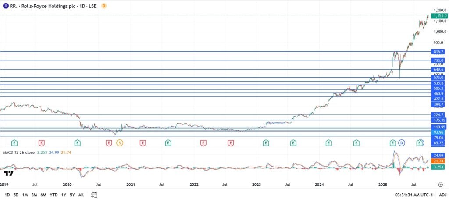Open the blue D dividend marker
Screen dimensions: 449x199
pyautogui.click(x=402, y=142)
